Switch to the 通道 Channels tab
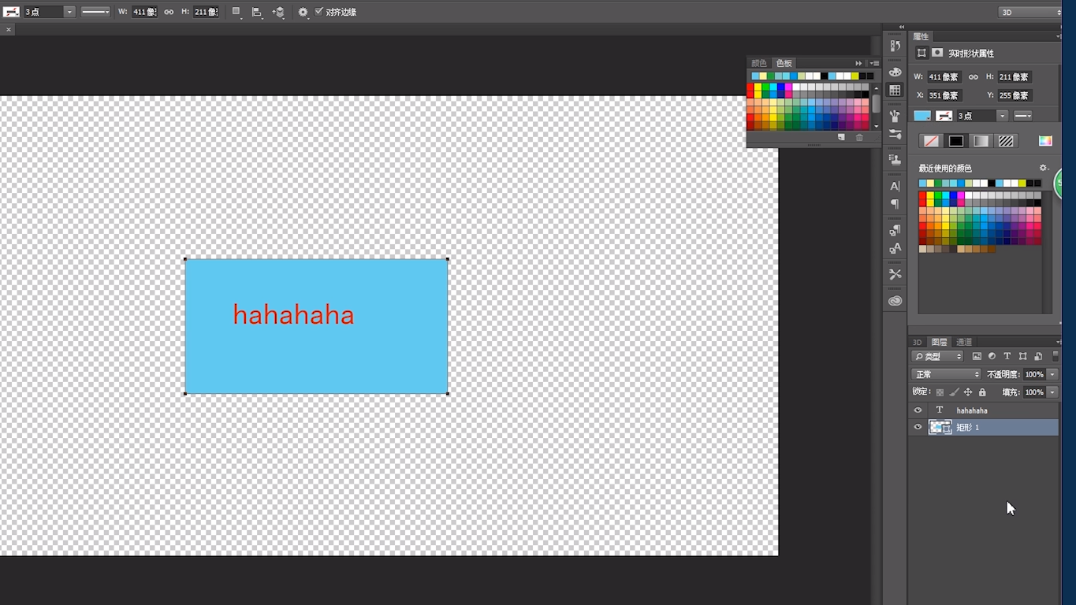 click(964, 342)
